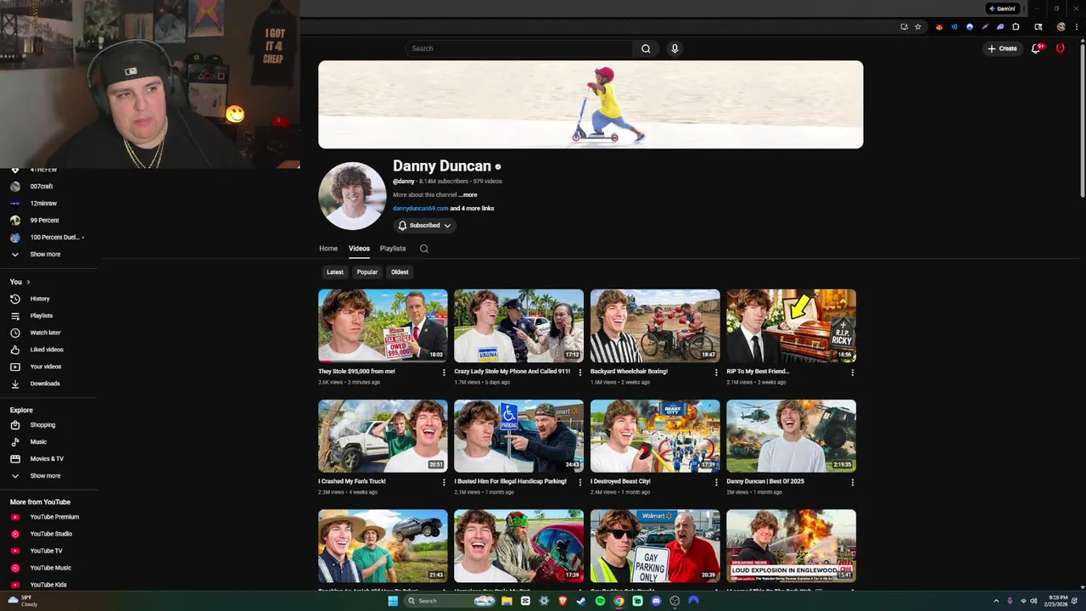
Task: Click the Create button
Action: pos(1002,48)
